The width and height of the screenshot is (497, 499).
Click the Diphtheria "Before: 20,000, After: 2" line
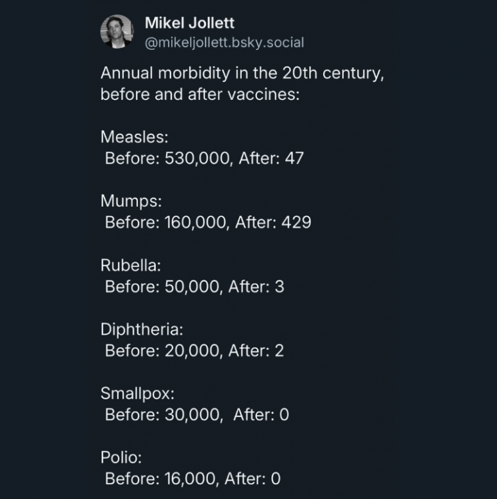pyautogui.click(x=195, y=350)
